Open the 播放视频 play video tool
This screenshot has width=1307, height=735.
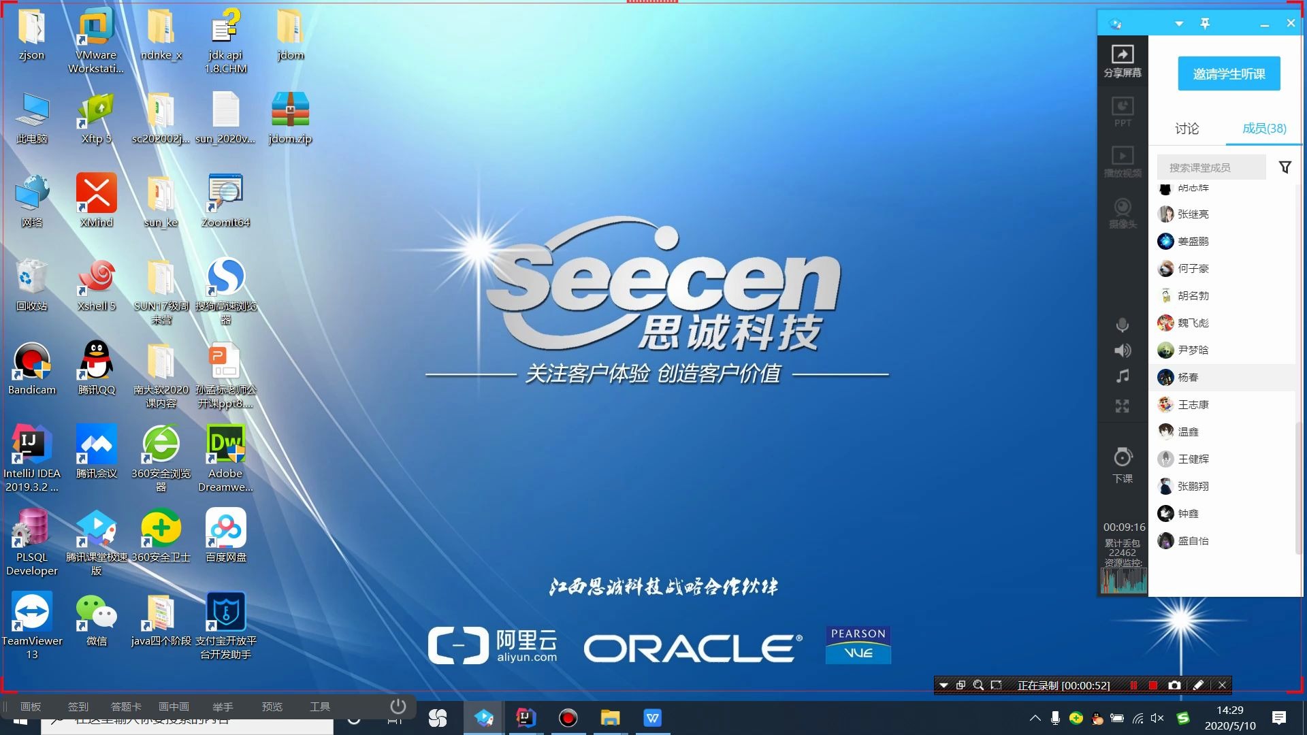click(1123, 162)
